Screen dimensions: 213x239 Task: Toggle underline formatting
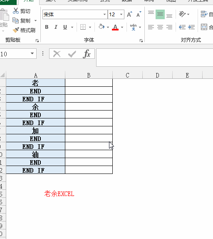click(x=65, y=27)
